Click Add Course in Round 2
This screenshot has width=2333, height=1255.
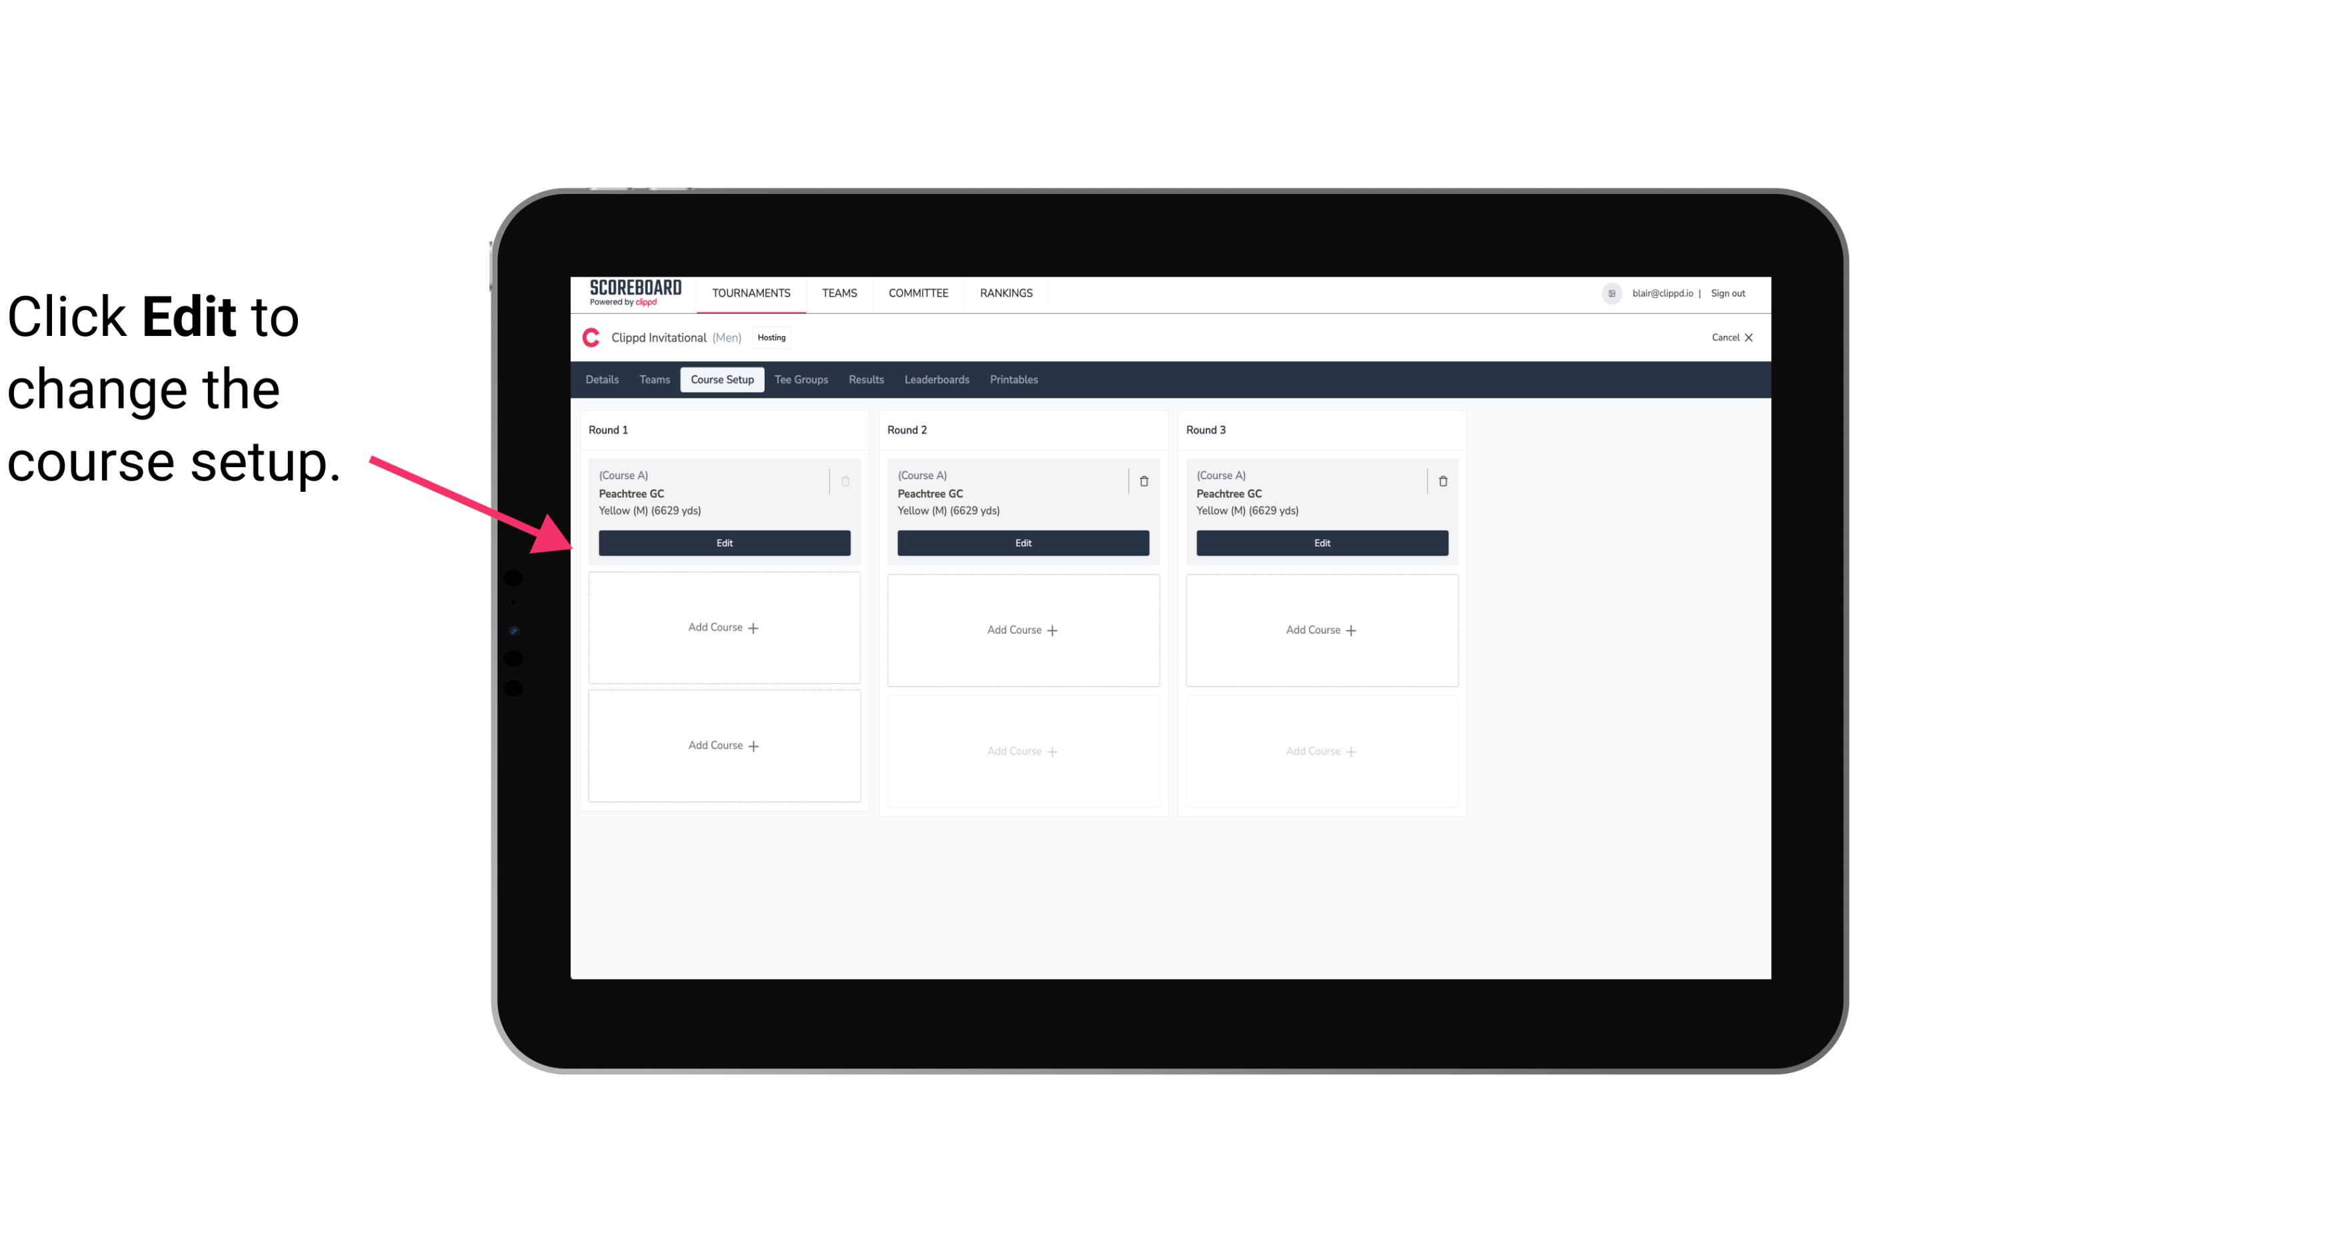1021,629
